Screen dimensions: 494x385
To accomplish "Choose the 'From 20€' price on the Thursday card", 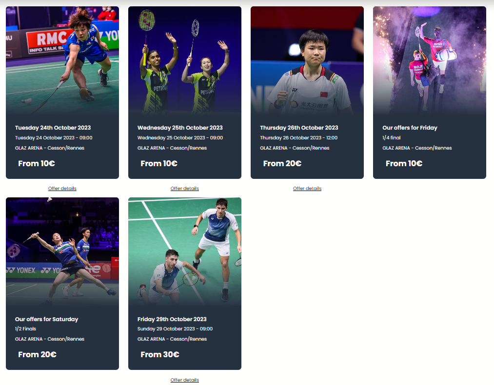I will pyautogui.click(x=282, y=163).
